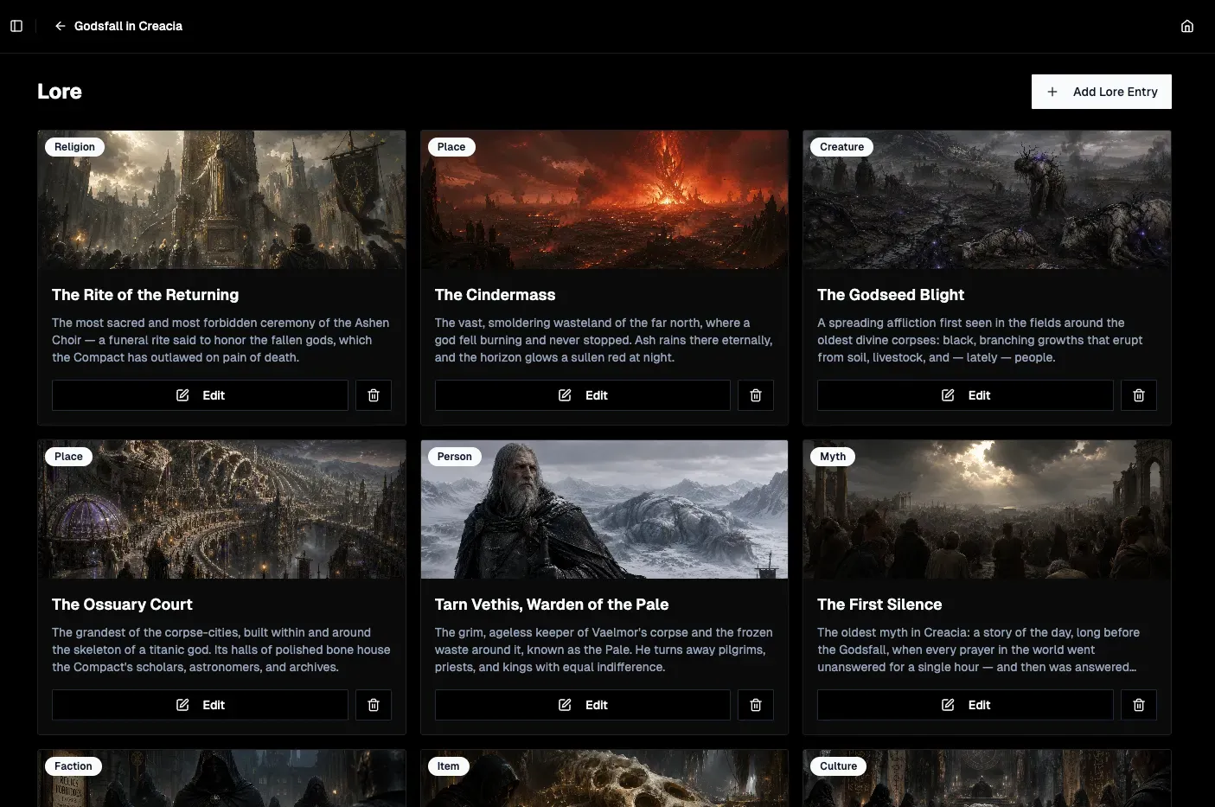
Task: Open the home icon in the header
Action: (1187, 26)
